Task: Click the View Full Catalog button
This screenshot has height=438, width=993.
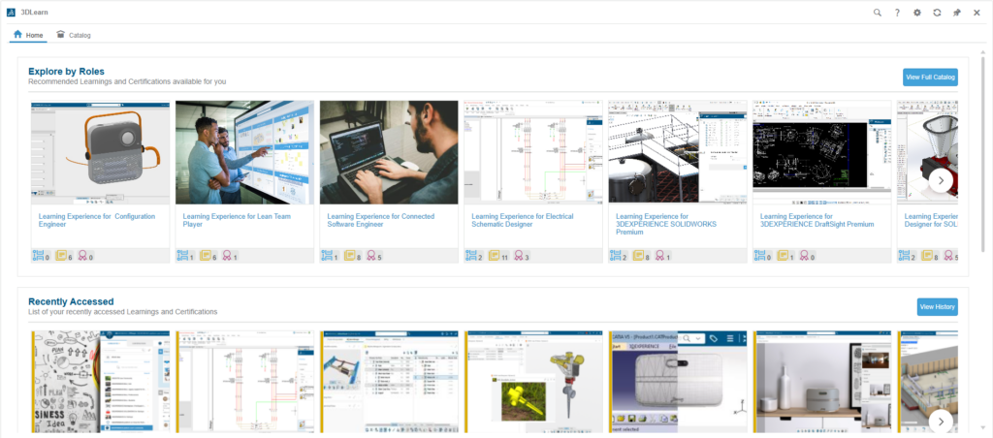Action: coord(930,78)
